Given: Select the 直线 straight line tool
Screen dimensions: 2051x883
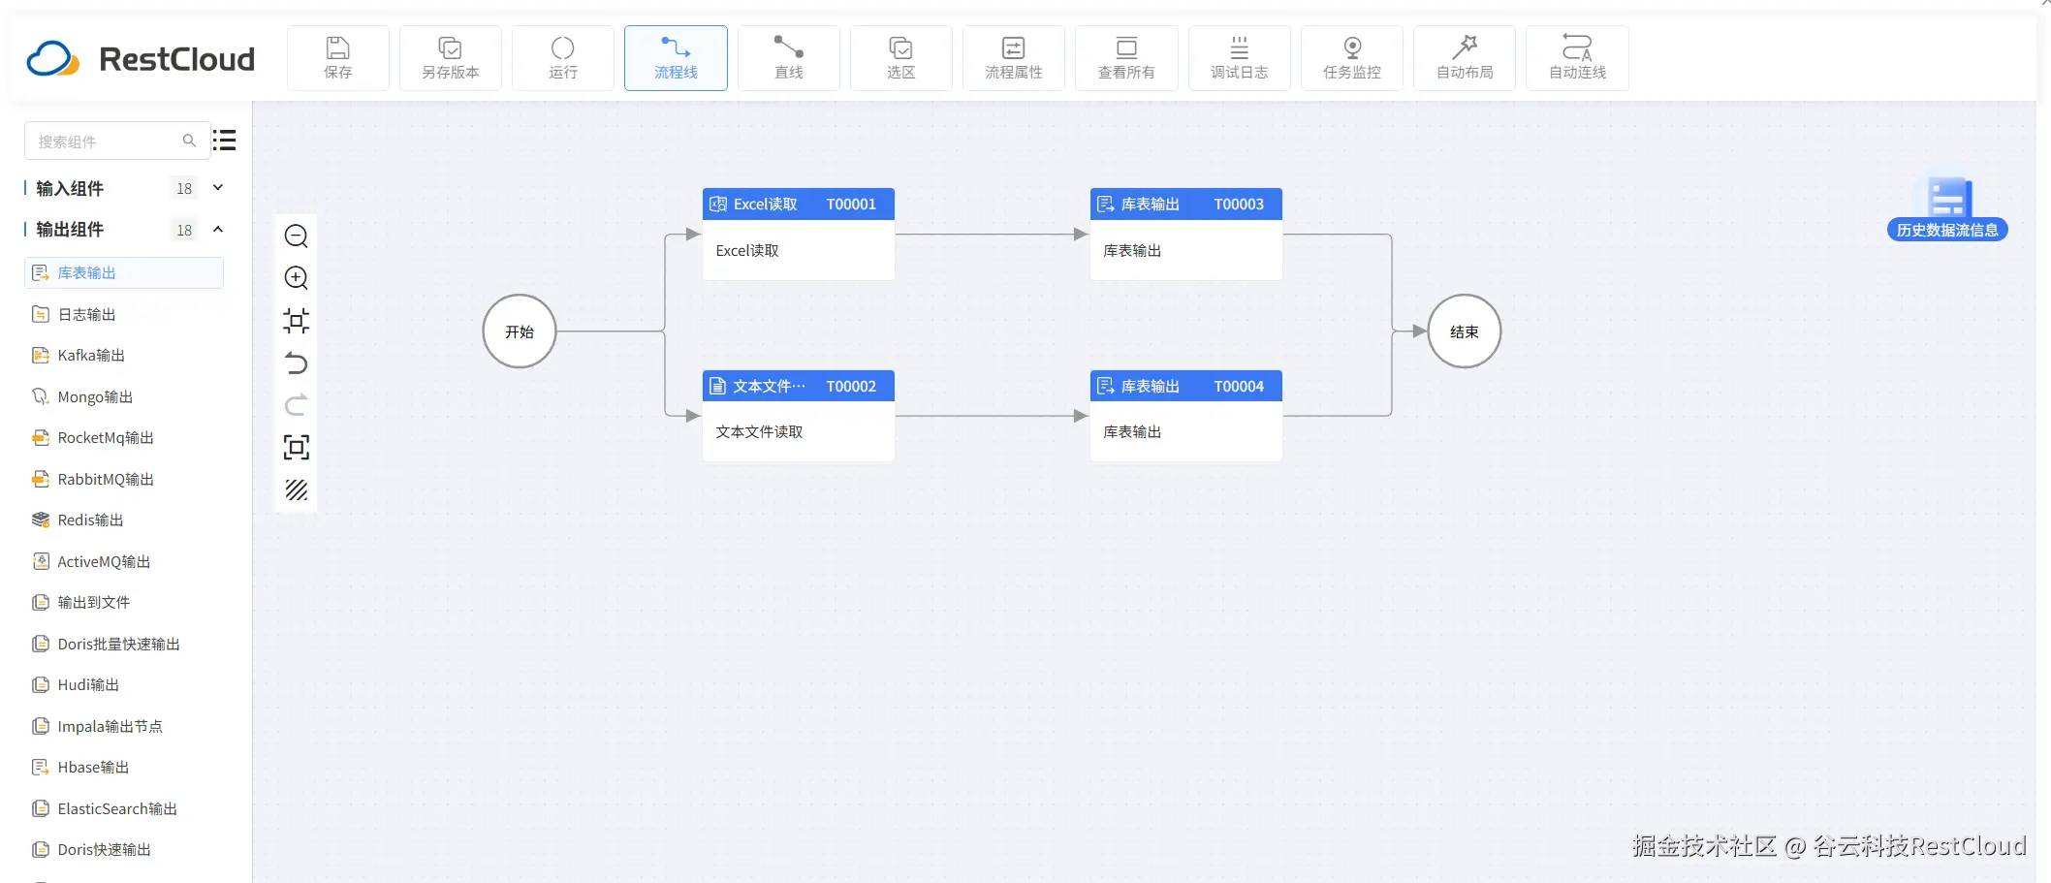Looking at the screenshot, I should click(789, 58).
